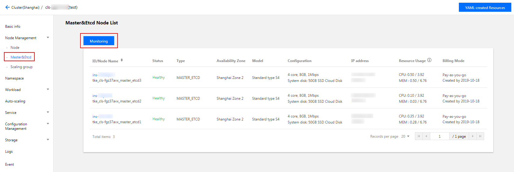The image size is (514, 172).
Task: Open the Basic info page
Action: pos(13,27)
